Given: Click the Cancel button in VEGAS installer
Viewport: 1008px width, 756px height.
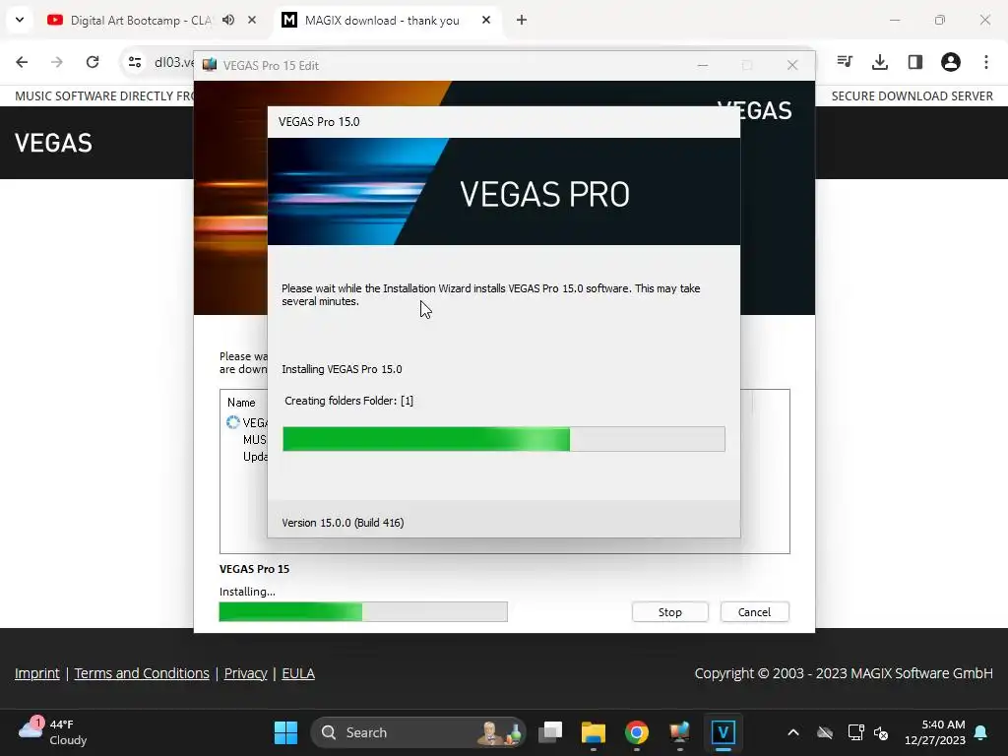Looking at the screenshot, I should 754,612.
